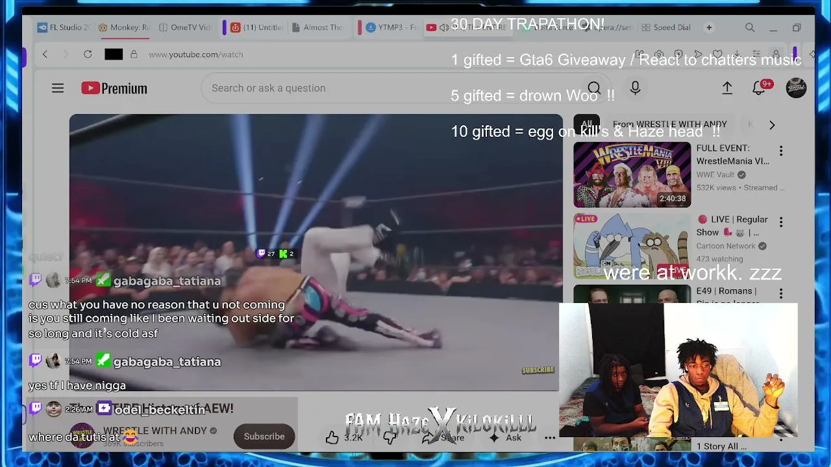Open the YouTube account avatar menu

coord(796,88)
